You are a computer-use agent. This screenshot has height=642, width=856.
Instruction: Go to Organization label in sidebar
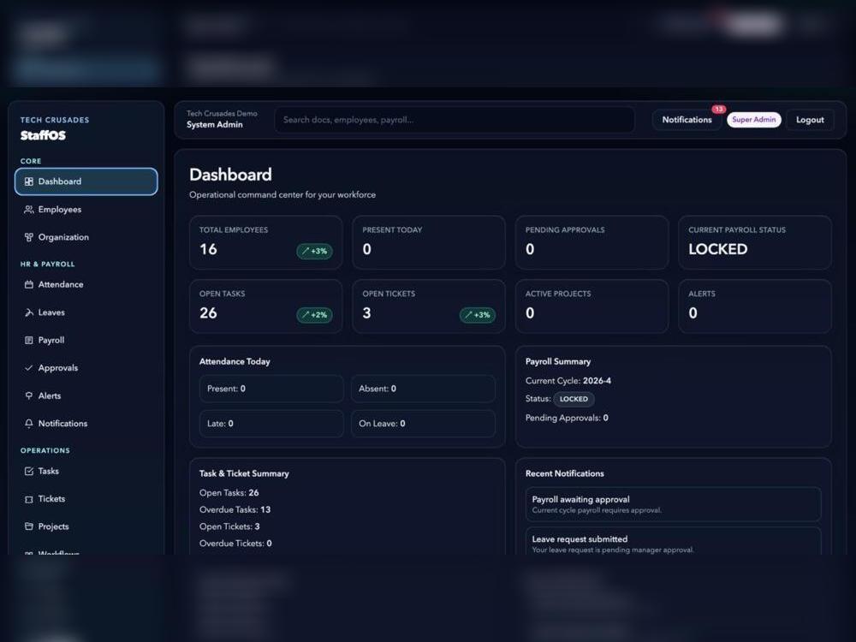(63, 237)
